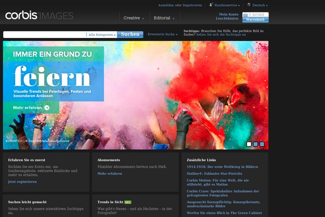The height and width of the screenshot is (217, 325).
Task: Expand the Erweiterte Suche options
Action: [162, 34]
